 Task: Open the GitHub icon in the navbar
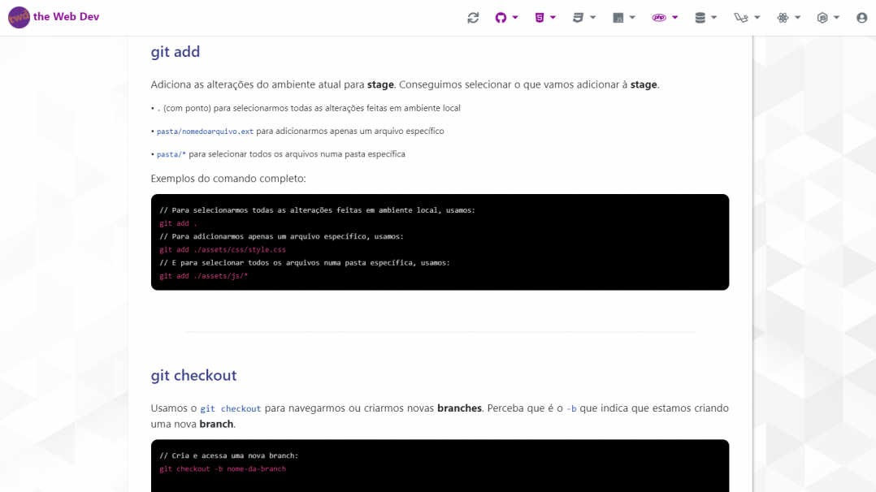click(x=502, y=17)
